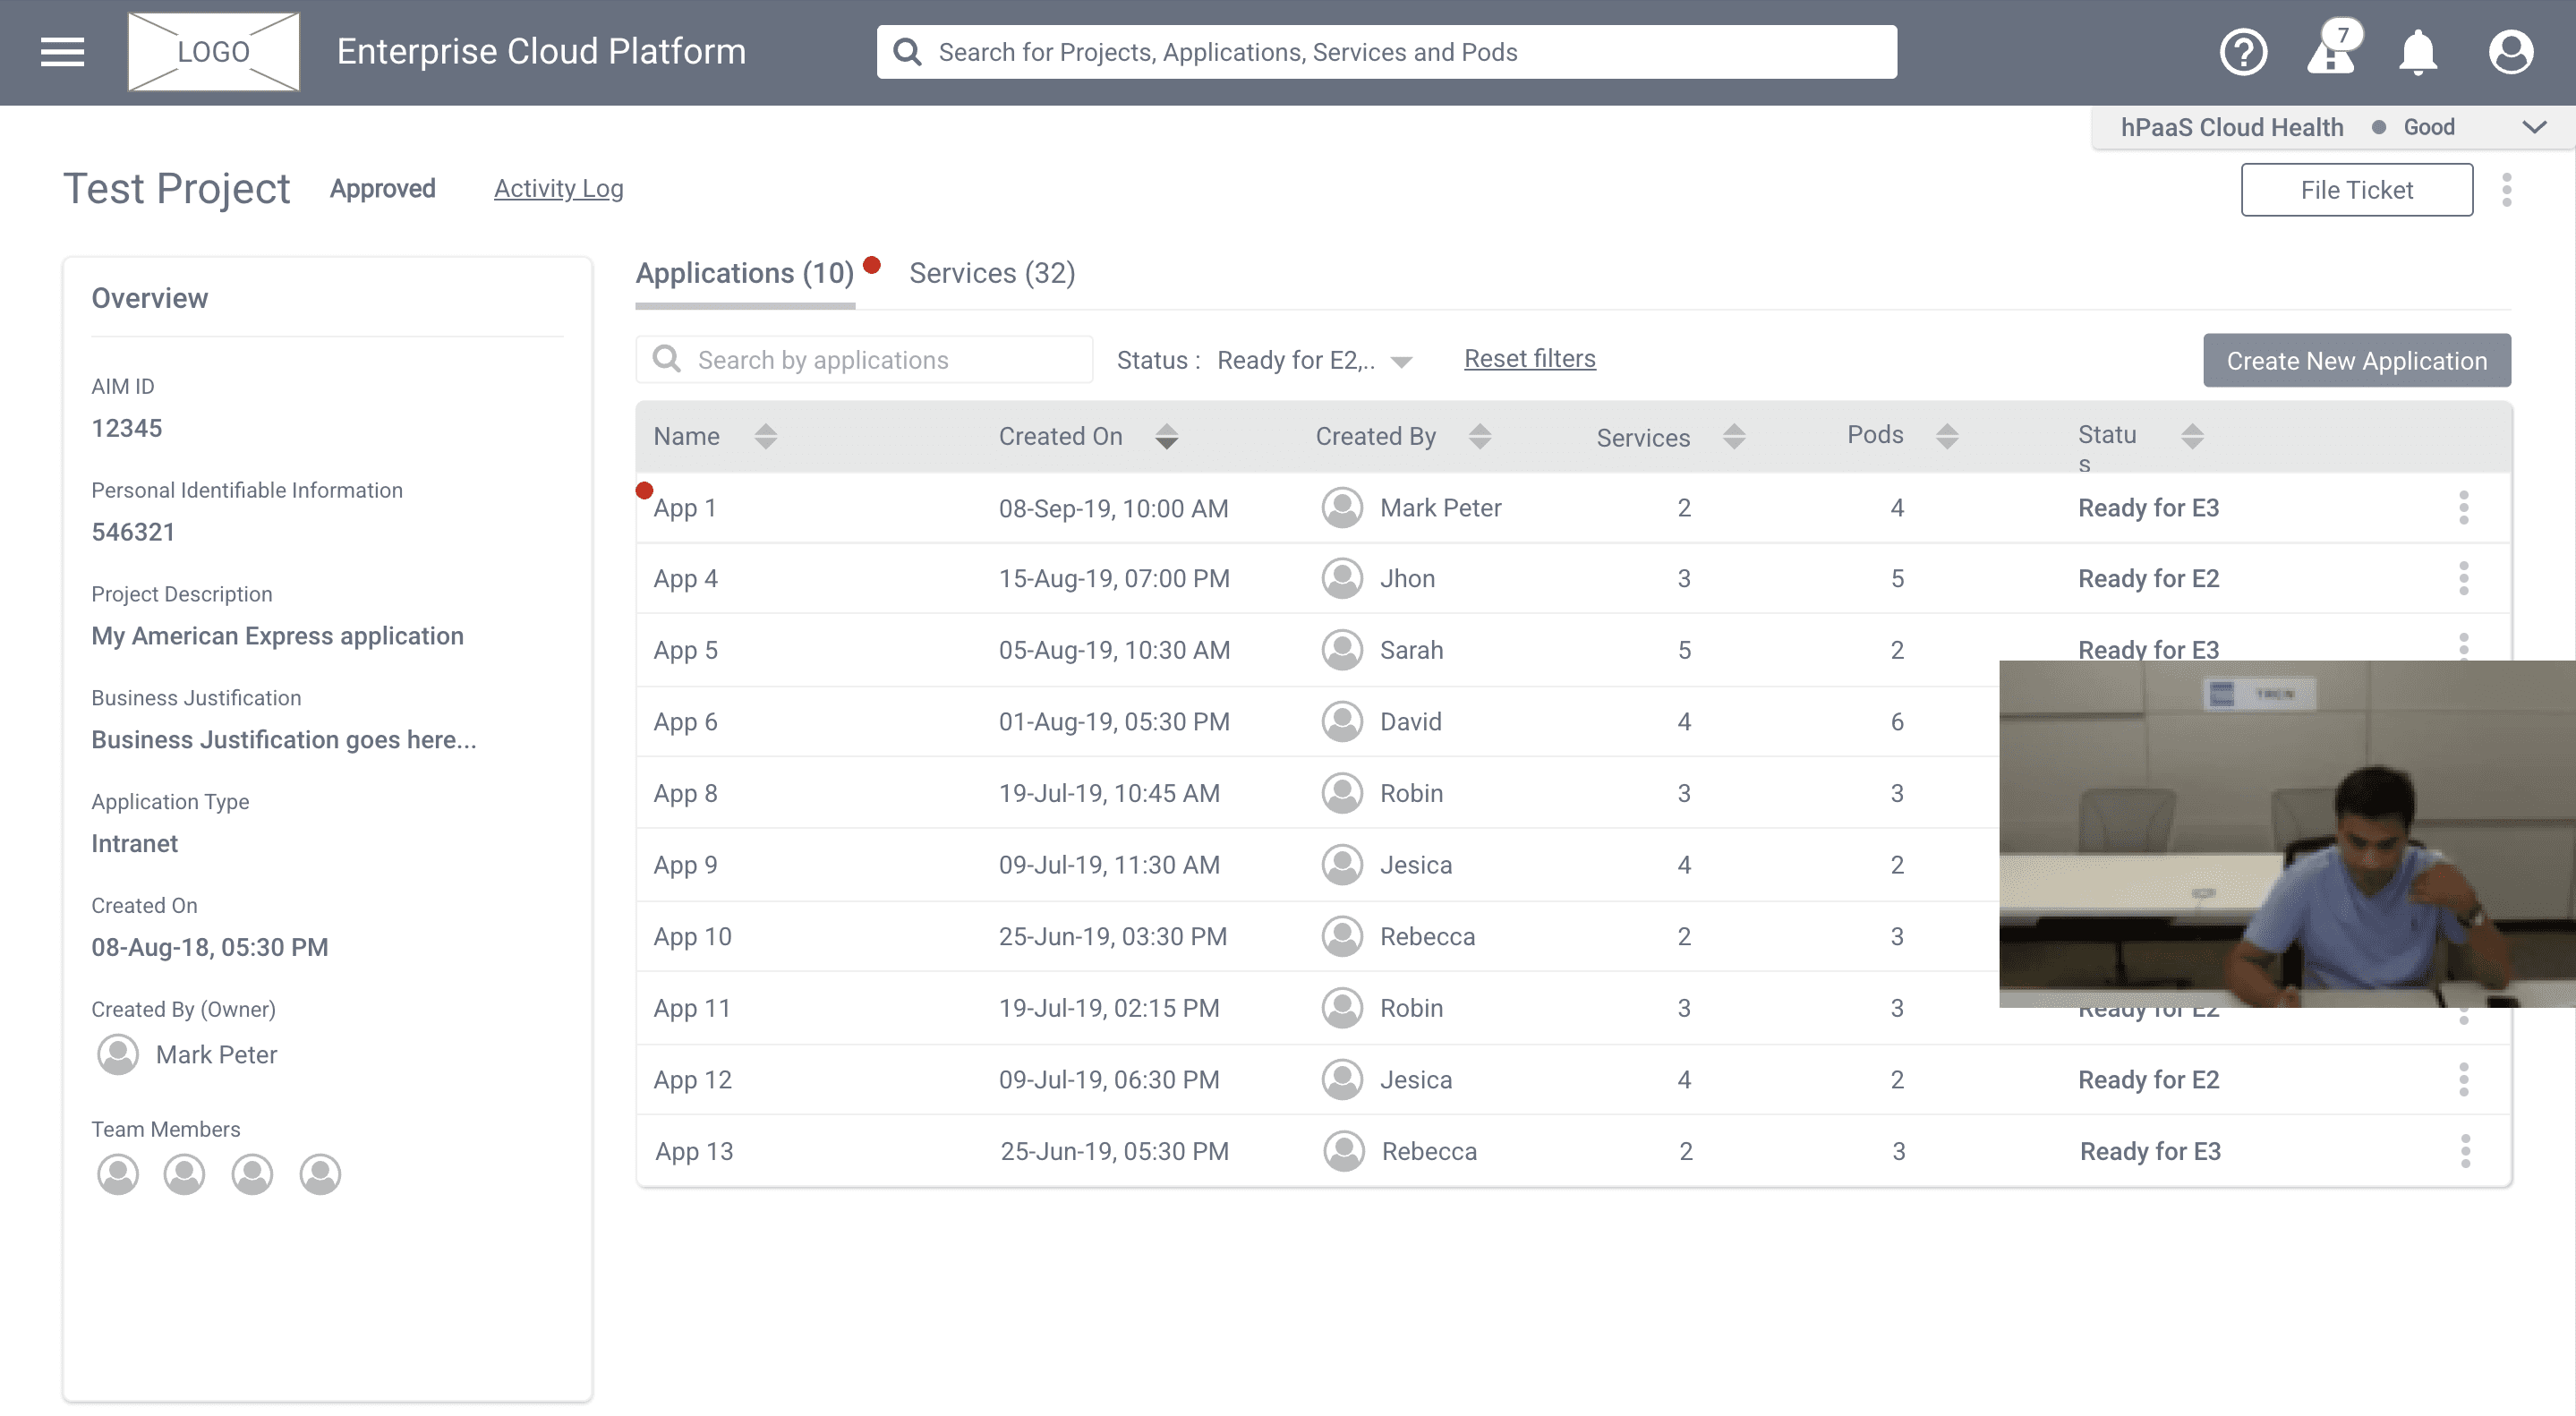
Task: Open the Status filter dropdown
Action: [1401, 361]
